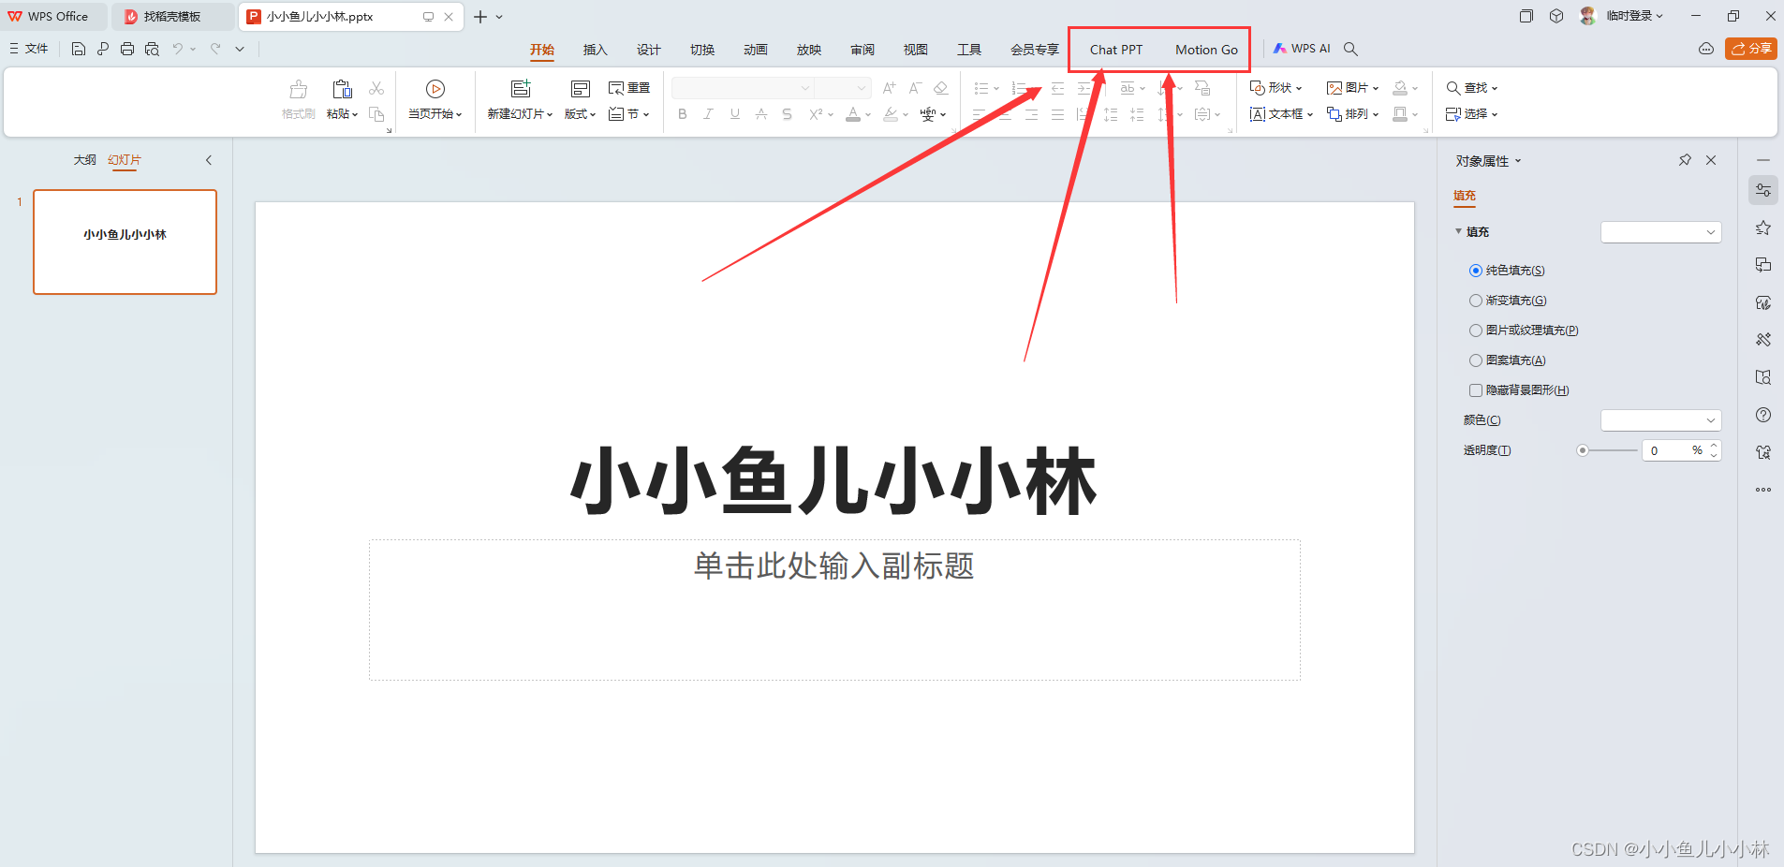Screen dimensions: 1784x867
Task: Start slideshow from current page icon
Action: click(x=435, y=89)
